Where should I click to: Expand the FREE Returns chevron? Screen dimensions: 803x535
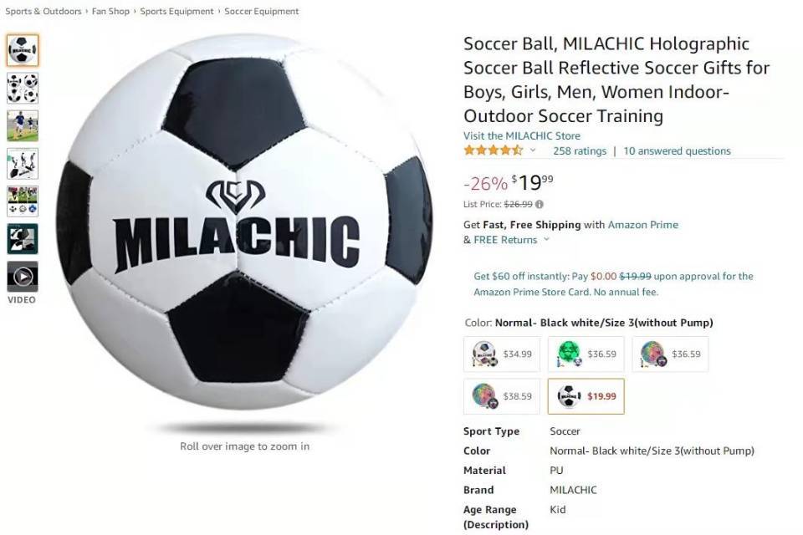coord(546,240)
